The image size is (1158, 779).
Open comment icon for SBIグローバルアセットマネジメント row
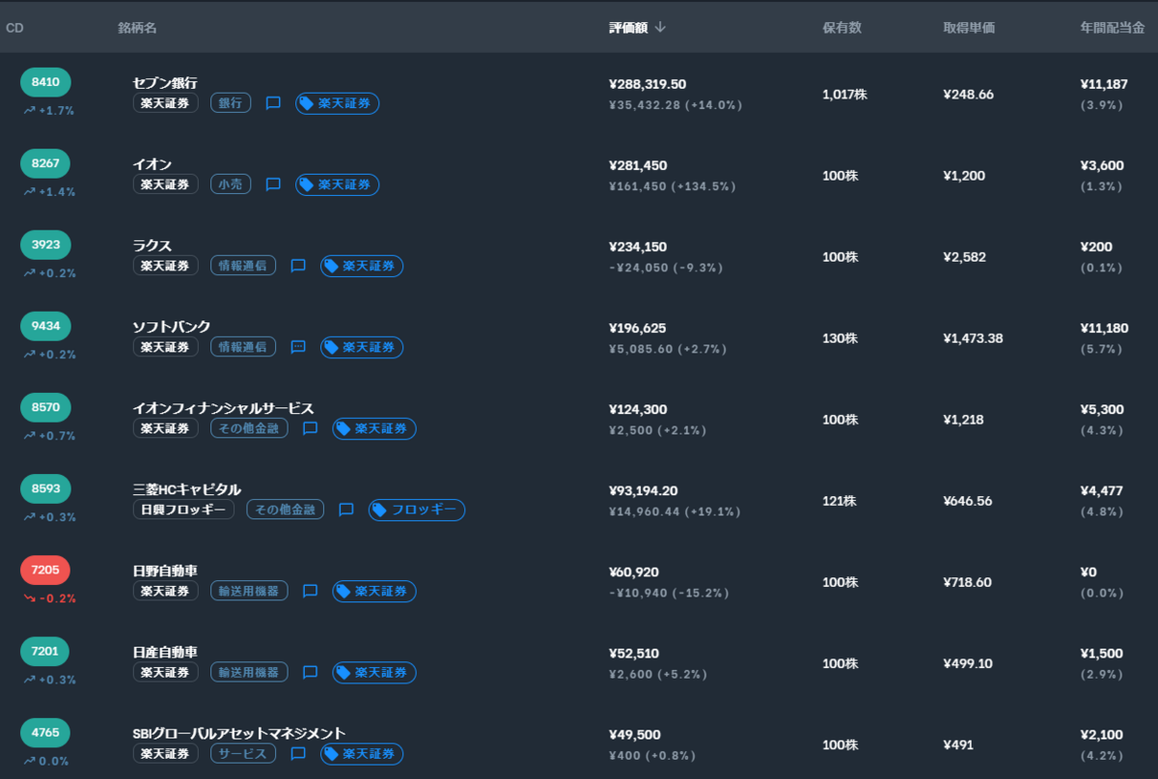[298, 753]
